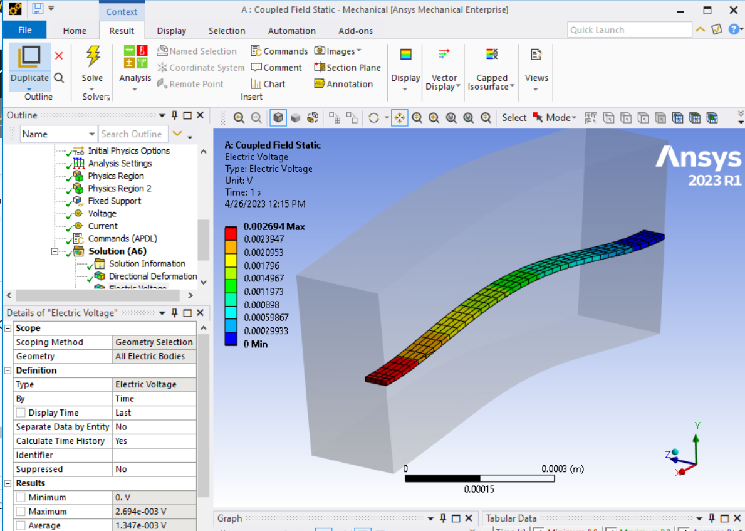Screen dimensions: 745x531
Task: Click the collapse ribbon caret icon
Action: [701, 29]
